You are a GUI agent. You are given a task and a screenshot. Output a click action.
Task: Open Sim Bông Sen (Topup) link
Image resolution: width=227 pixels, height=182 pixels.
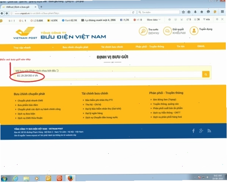coord(164,100)
